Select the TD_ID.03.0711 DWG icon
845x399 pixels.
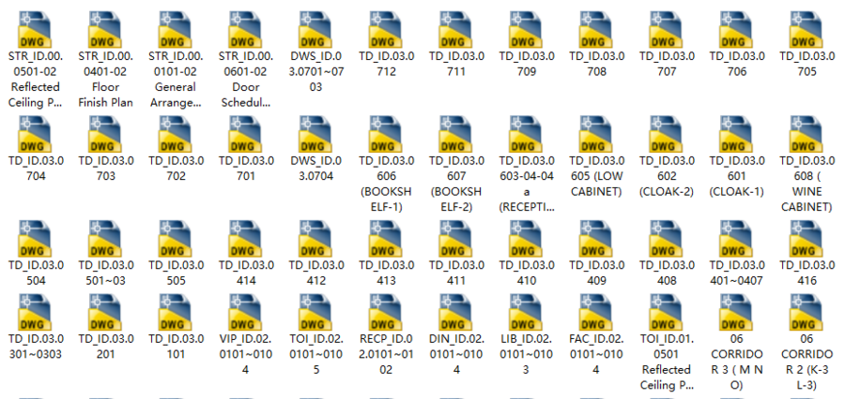click(x=456, y=30)
